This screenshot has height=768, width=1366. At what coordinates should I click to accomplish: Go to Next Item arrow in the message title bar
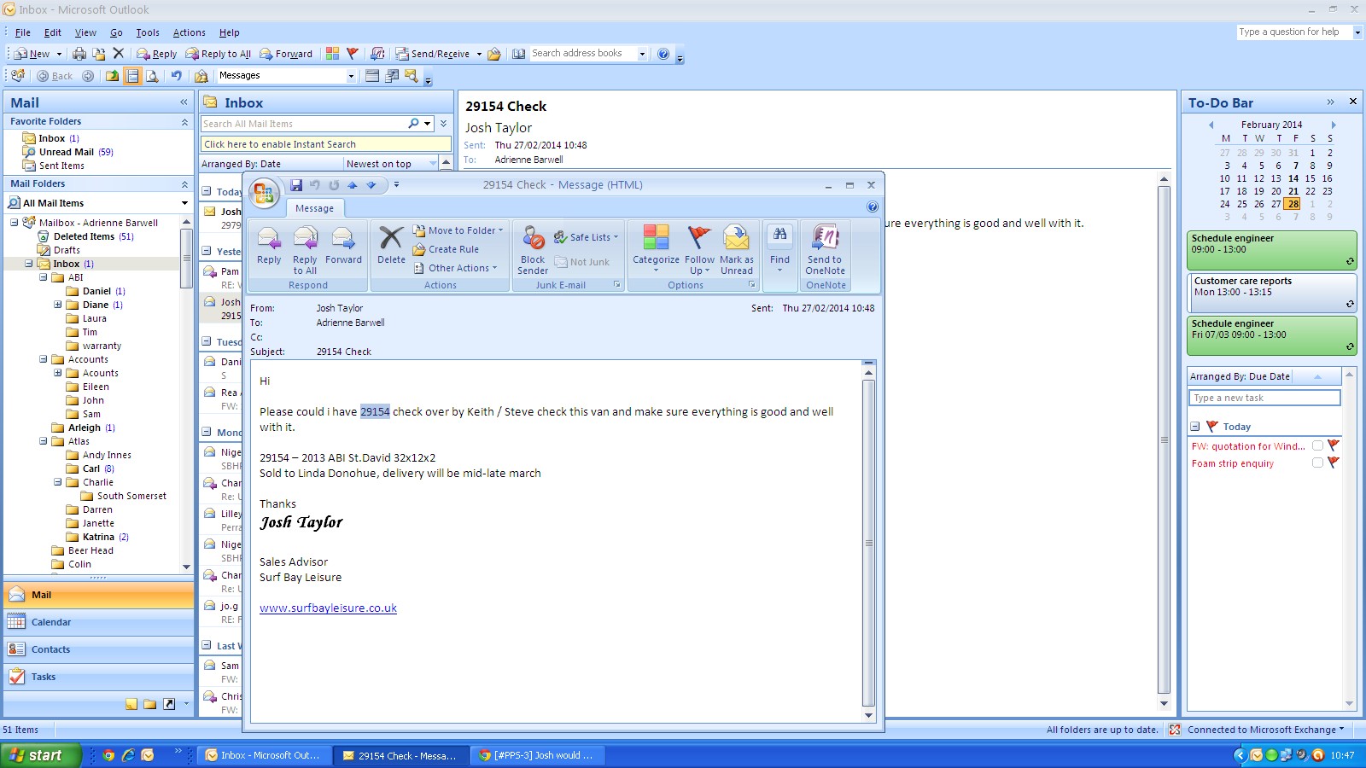(x=371, y=184)
